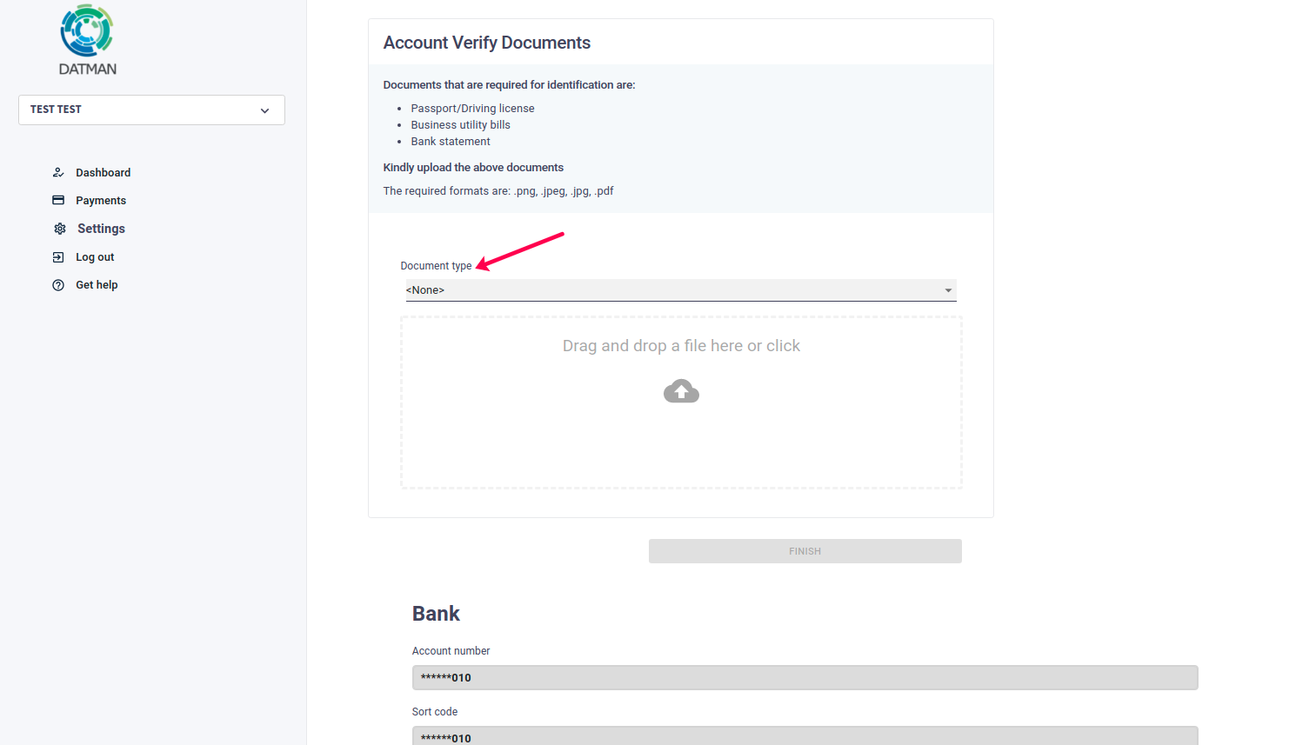Screen dimensions: 1289x745
Task: Go to the Dashboard menu item
Action: click(103, 172)
